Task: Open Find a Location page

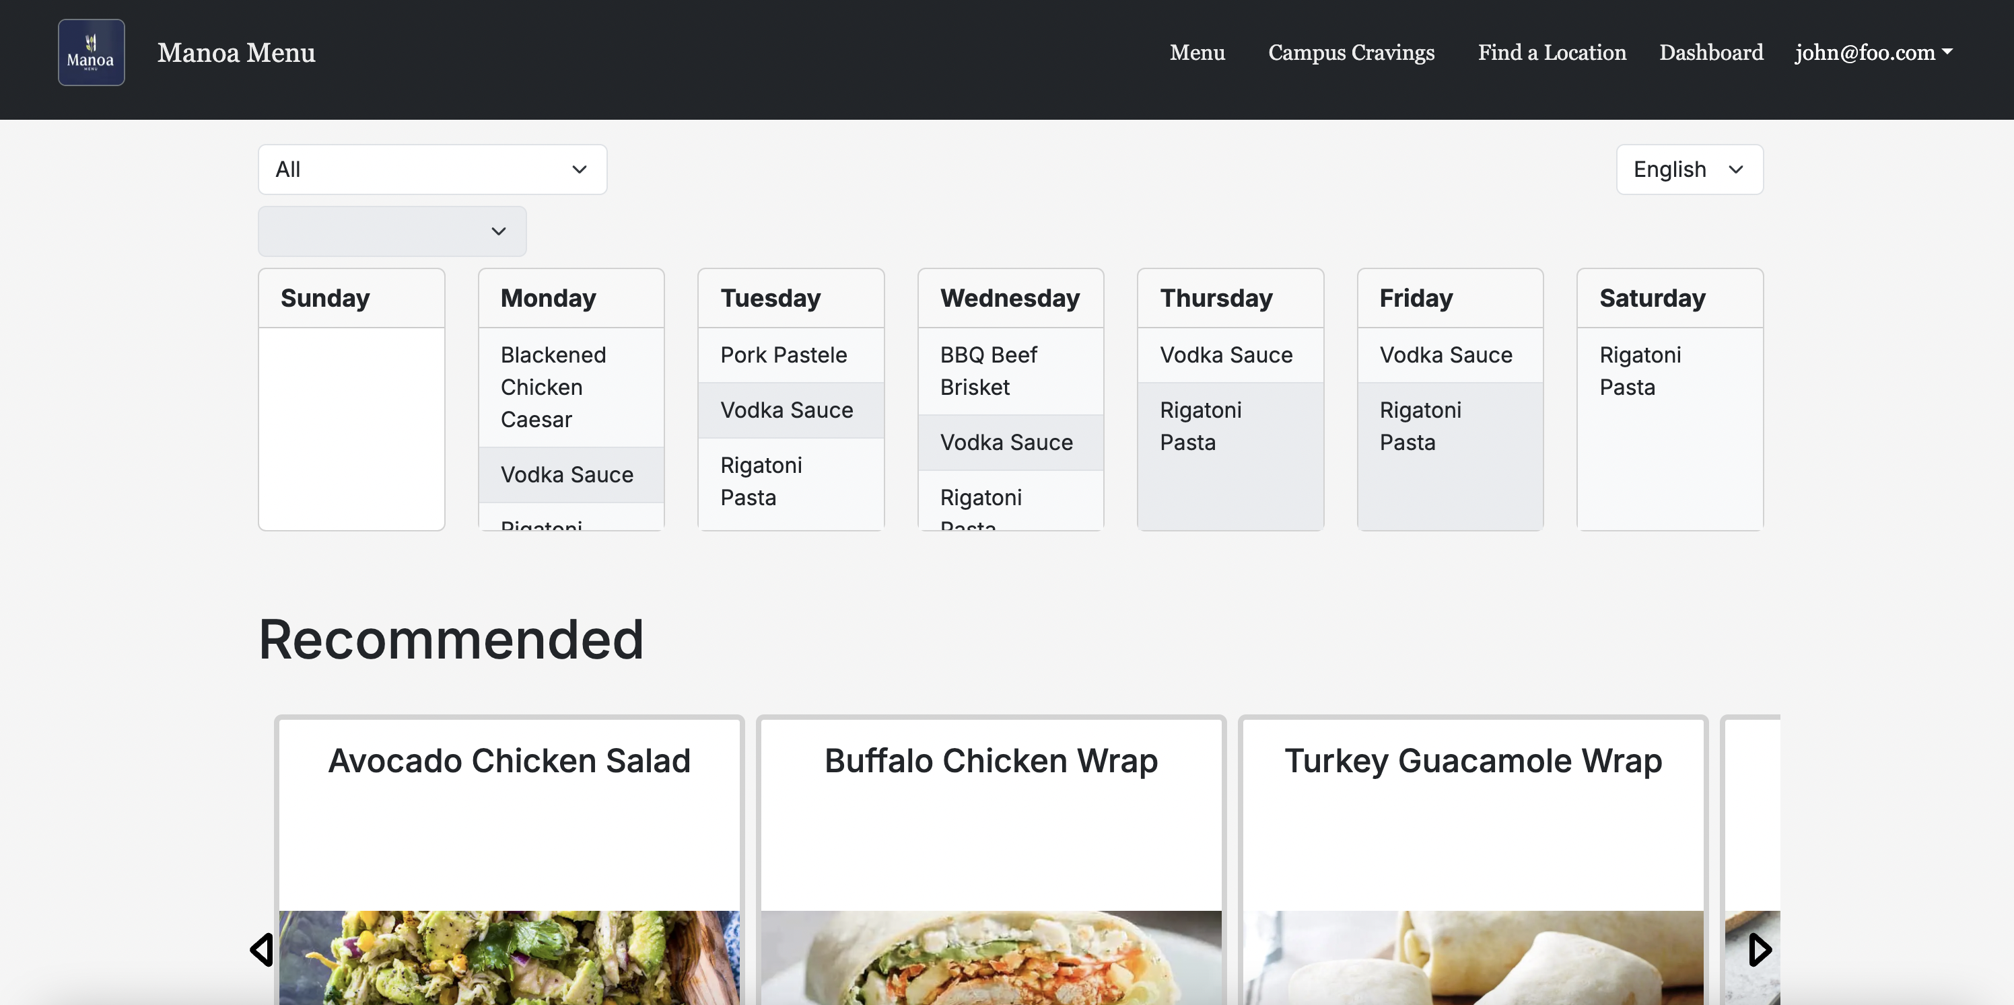Action: [1551, 52]
